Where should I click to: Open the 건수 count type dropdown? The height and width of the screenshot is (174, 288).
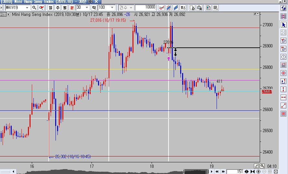click(131, 7)
